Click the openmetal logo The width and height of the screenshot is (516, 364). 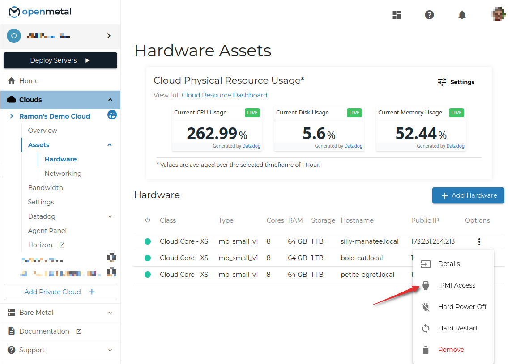(x=40, y=12)
